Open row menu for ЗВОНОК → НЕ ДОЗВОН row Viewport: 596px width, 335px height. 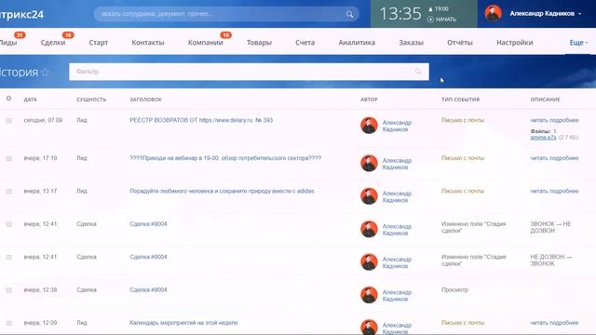click(x=8, y=224)
